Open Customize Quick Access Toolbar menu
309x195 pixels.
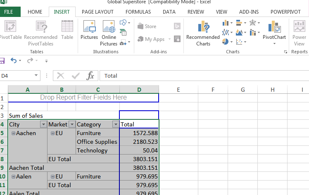click(46, 61)
